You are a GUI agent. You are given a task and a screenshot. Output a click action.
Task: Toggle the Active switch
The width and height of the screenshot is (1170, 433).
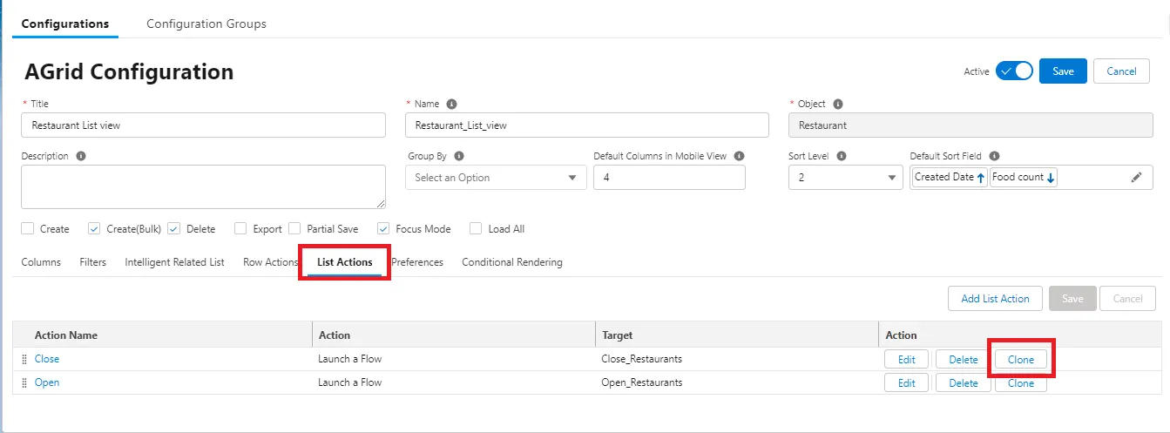1014,71
